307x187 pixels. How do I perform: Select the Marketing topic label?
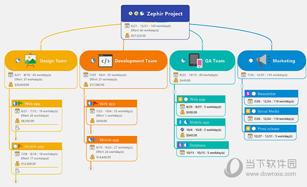[x=284, y=61]
